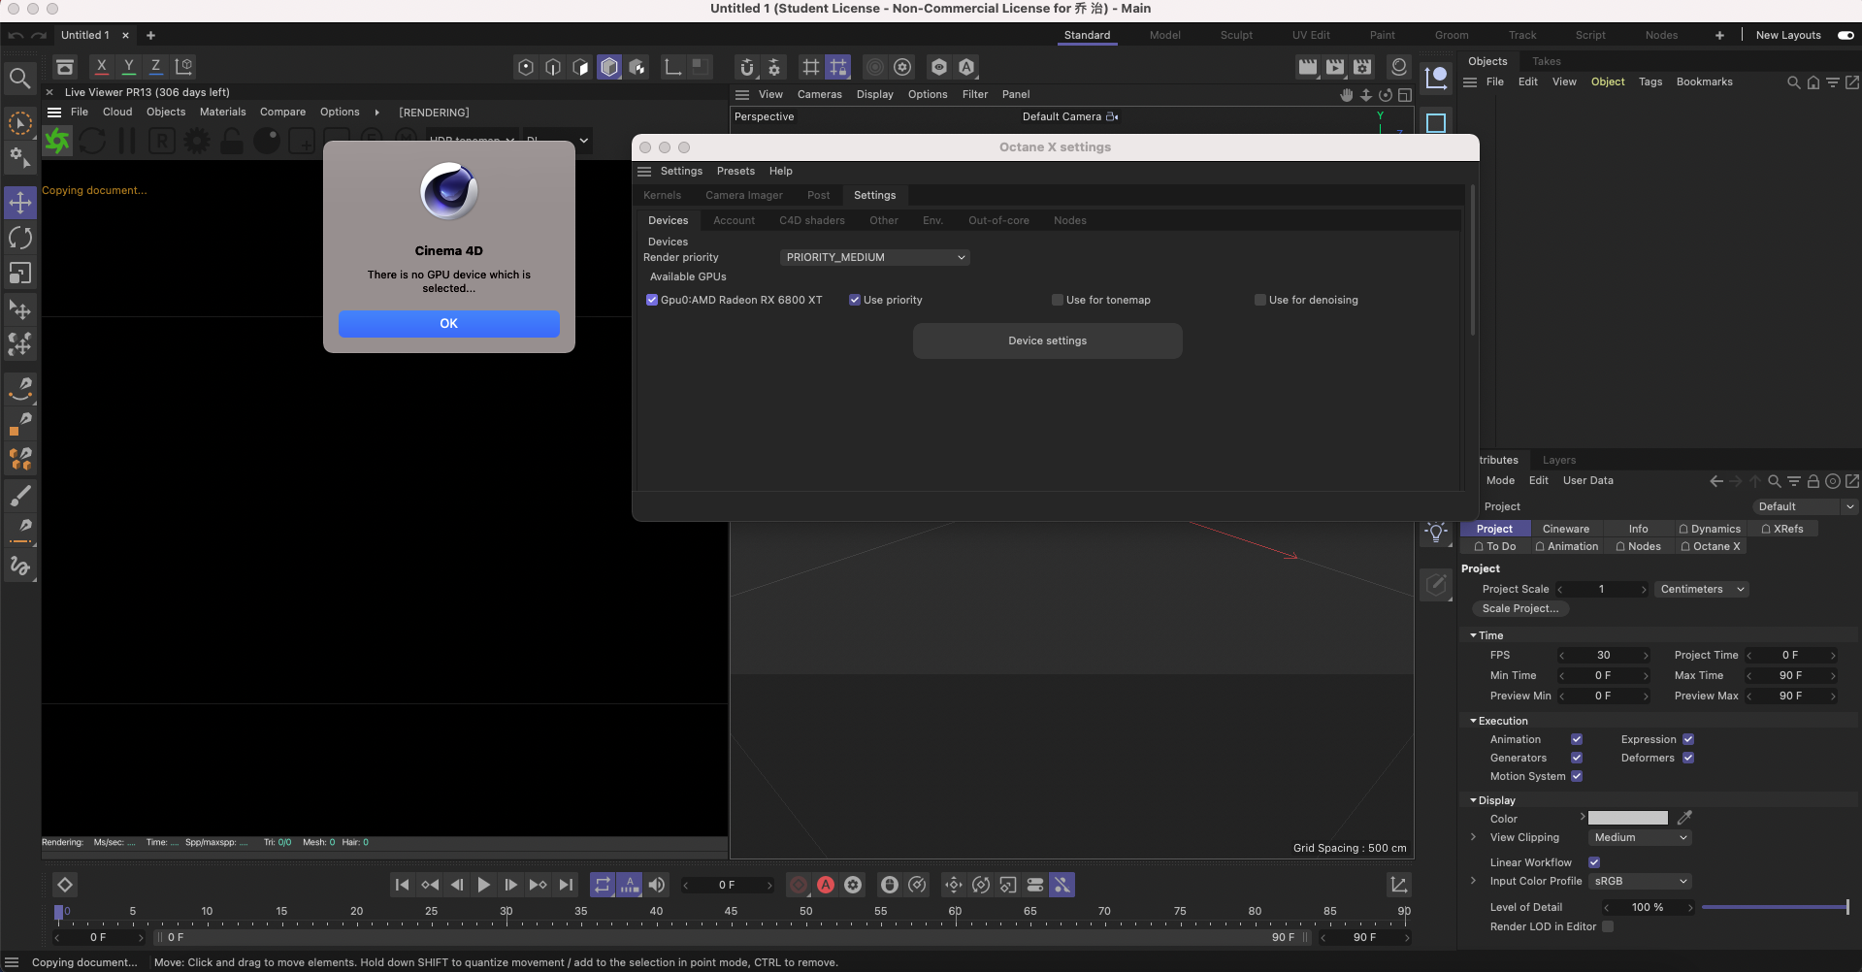
Task: Click OK in the Cinema 4D dialog
Action: click(448, 323)
